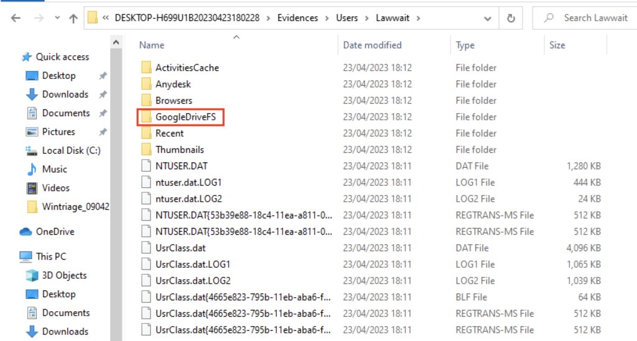
Task: Refresh the current folder view
Action: click(511, 18)
